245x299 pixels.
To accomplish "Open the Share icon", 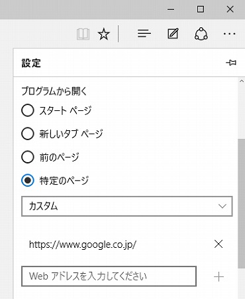I will click(201, 34).
